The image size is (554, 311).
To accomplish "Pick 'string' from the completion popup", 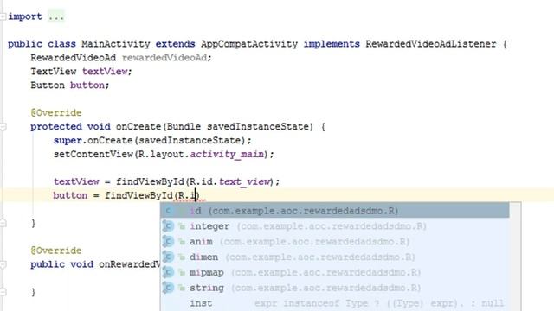I will [x=335, y=288].
